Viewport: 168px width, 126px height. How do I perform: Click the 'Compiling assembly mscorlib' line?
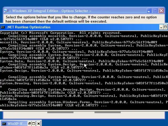pos(84,38)
